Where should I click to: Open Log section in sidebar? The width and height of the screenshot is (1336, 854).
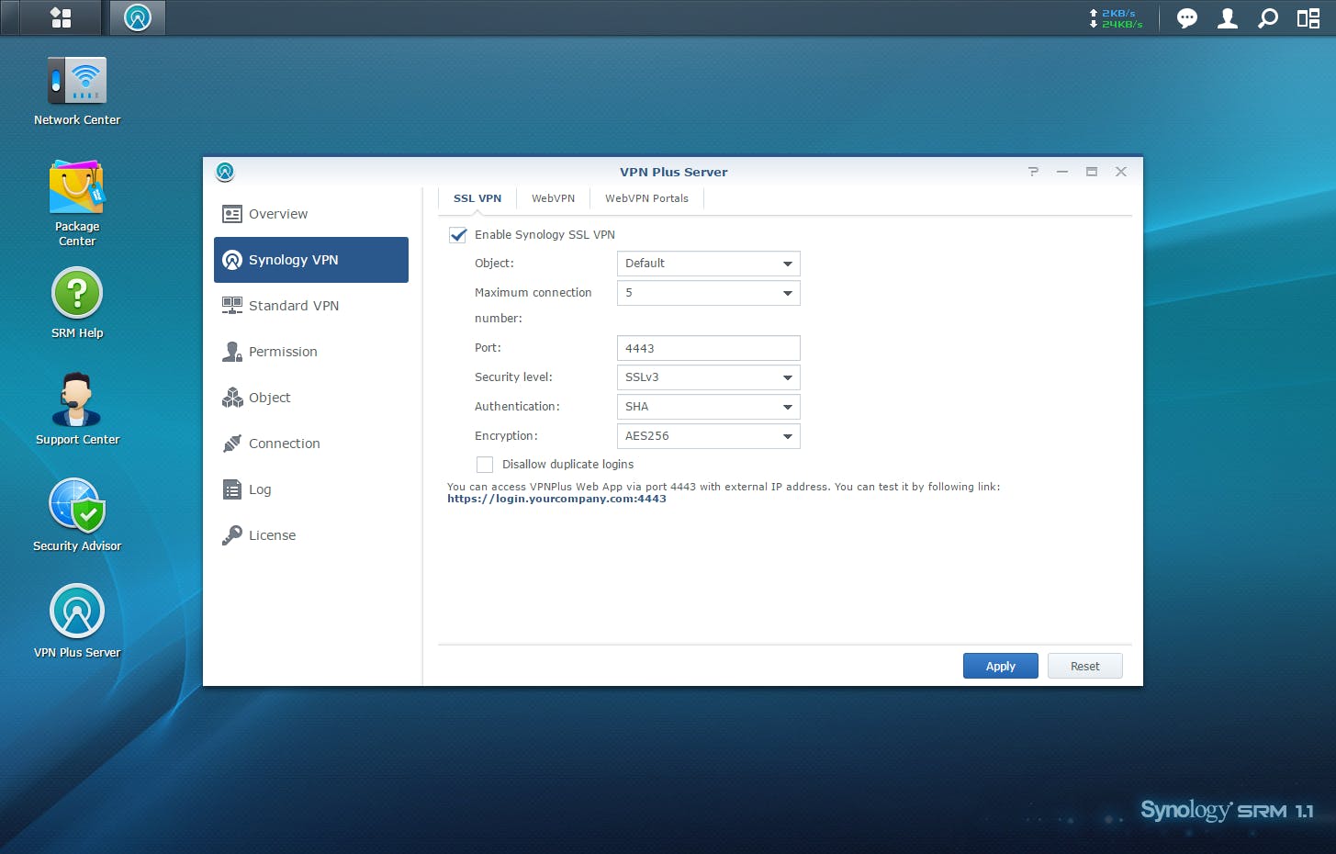pyautogui.click(x=311, y=489)
